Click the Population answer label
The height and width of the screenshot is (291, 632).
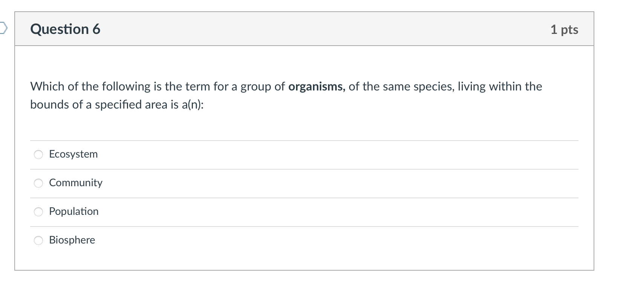tap(74, 211)
